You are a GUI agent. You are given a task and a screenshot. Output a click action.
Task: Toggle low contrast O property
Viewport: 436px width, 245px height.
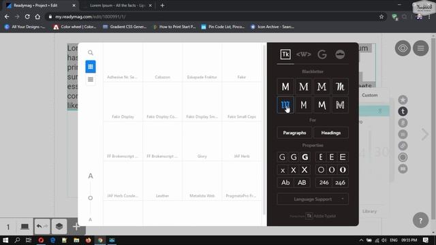pos(321,169)
